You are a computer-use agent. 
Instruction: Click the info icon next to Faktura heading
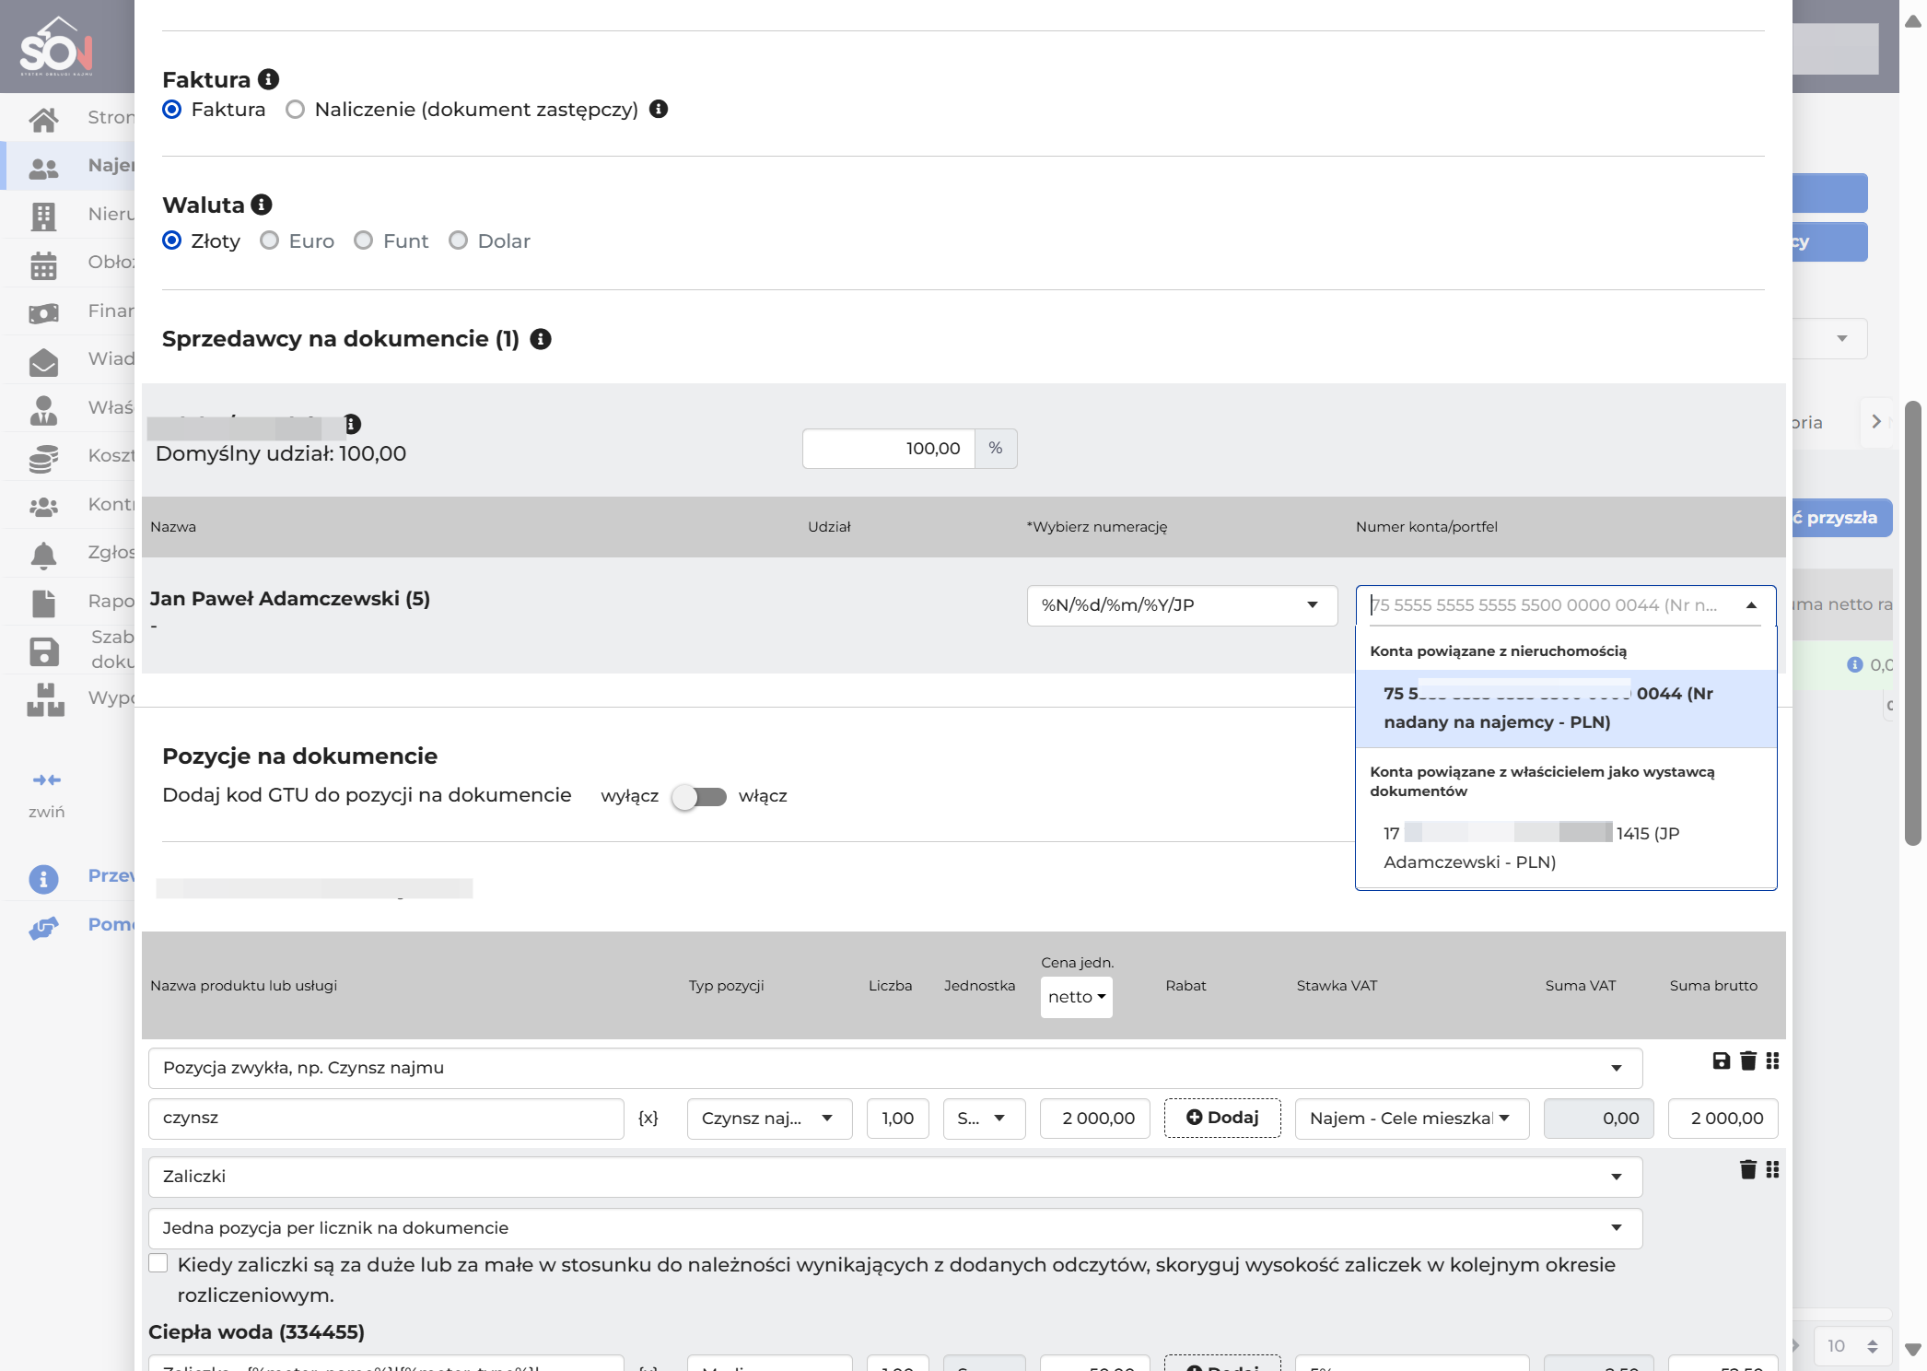tap(268, 79)
